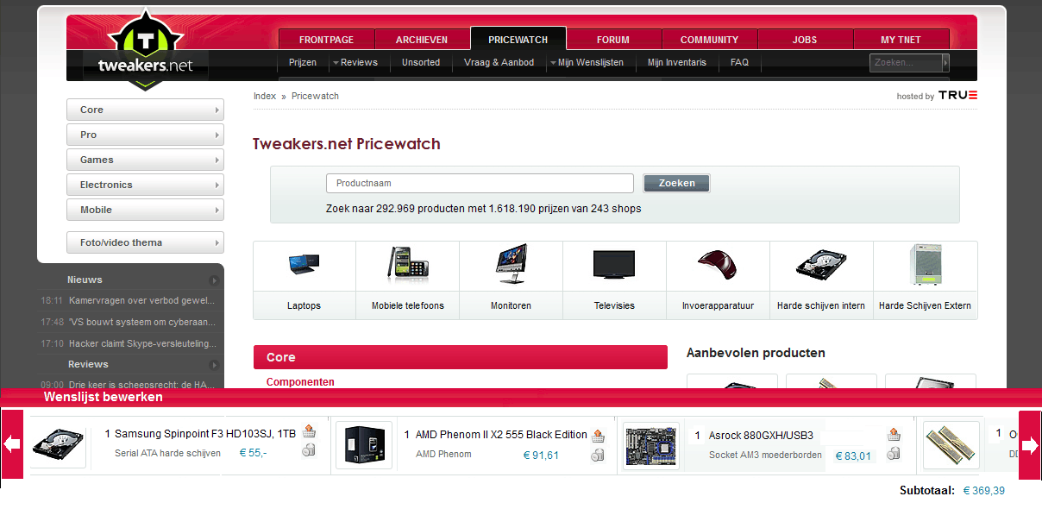The image size is (1042, 509).
Task: Open the Hacker claimt Skype-versleuteling news link
Action: click(144, 342)
